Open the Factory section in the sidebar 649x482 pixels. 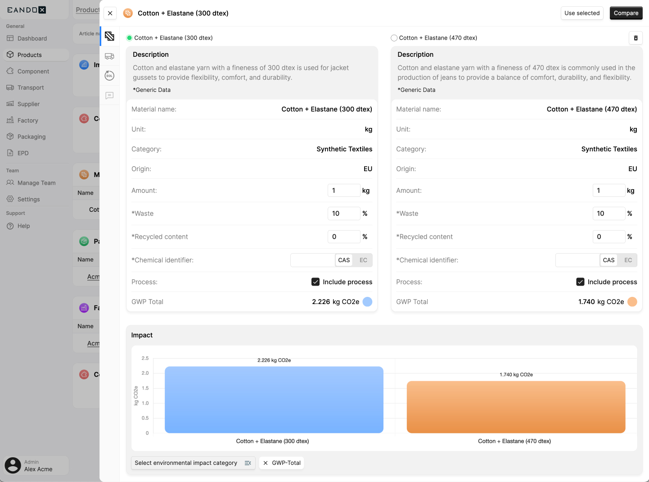pyautogui.click(x=28, y=120)
